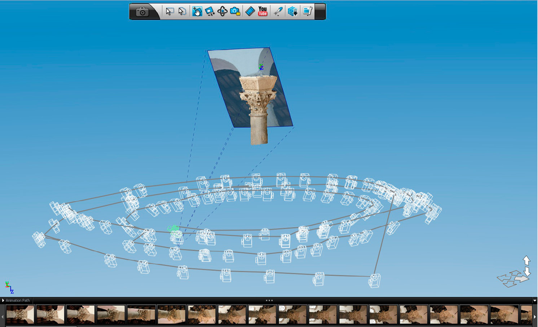Image resolution: width=538 pixels, height=327 pixels.
Task: Select the twelfth filmstrip photo thumbnail
Action: coord(353,314)
